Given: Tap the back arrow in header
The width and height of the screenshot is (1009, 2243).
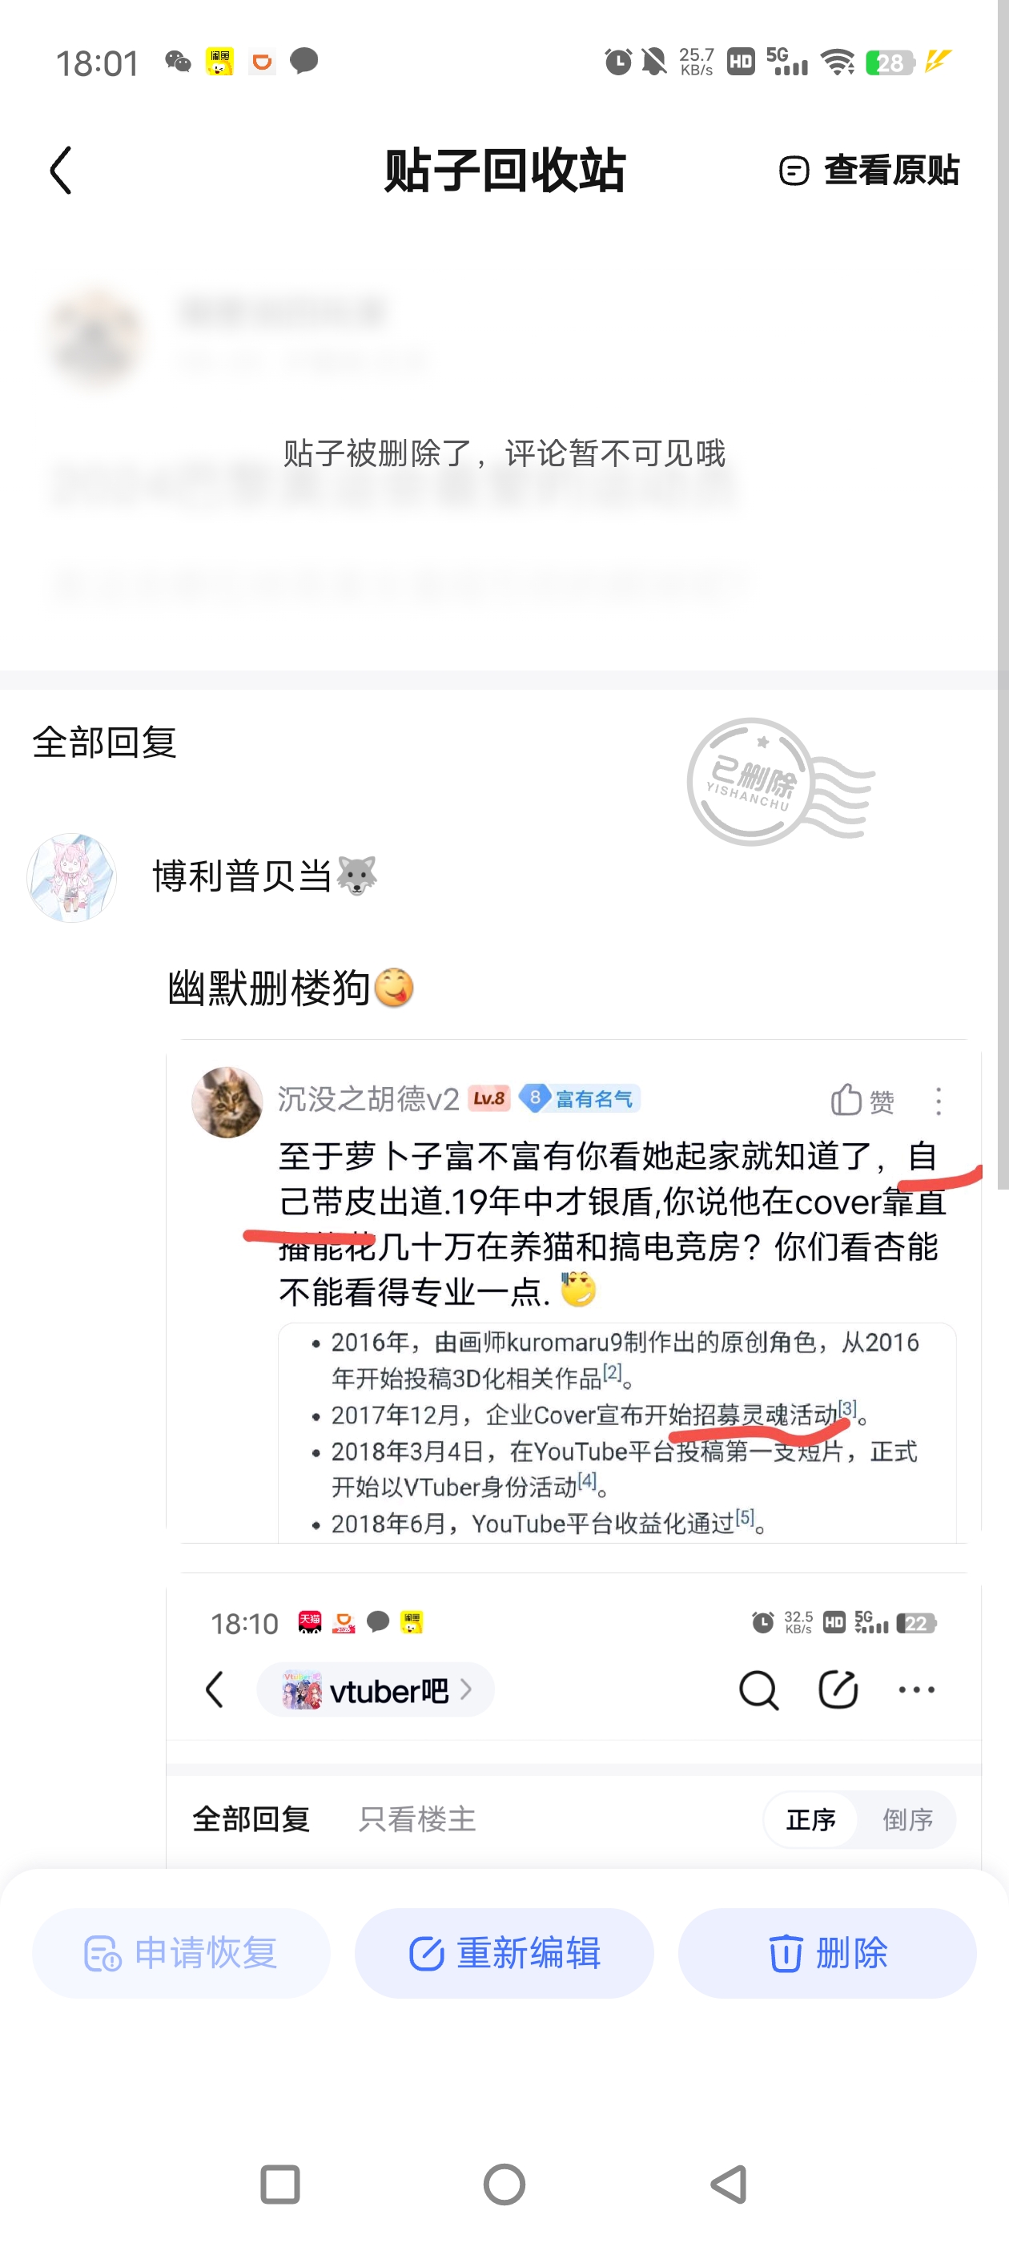Looking at the screenshot, I should tap(60, 170).
